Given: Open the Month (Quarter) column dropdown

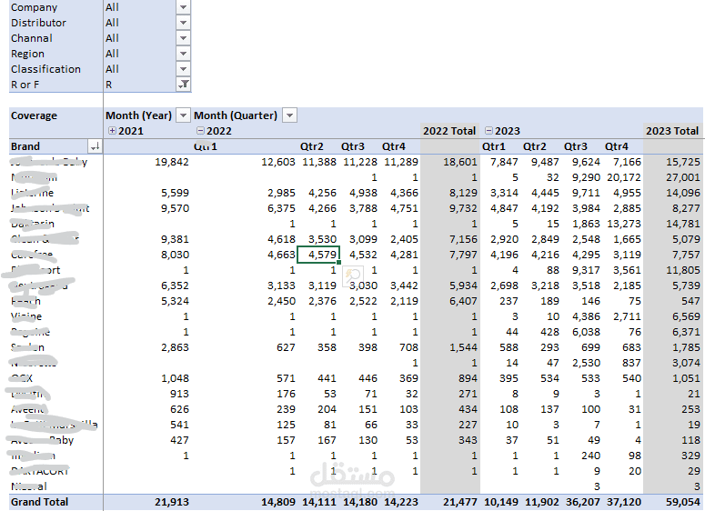Looking at the screenshot, I should pos(290,115).
